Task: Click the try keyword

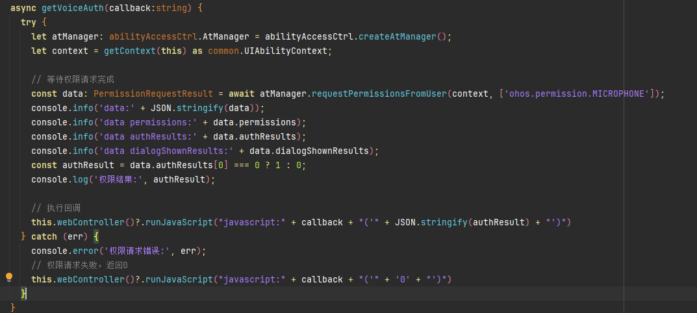Action: point(29,22)
